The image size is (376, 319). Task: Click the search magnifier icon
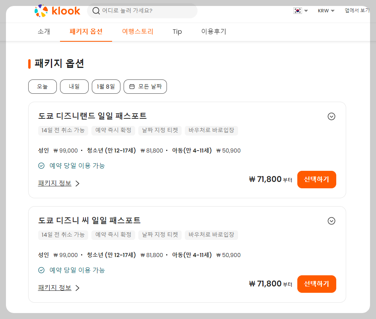pyautogui.click(x=96, y=11)
